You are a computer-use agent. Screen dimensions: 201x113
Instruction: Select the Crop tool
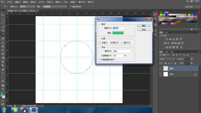tap(3, 30)
